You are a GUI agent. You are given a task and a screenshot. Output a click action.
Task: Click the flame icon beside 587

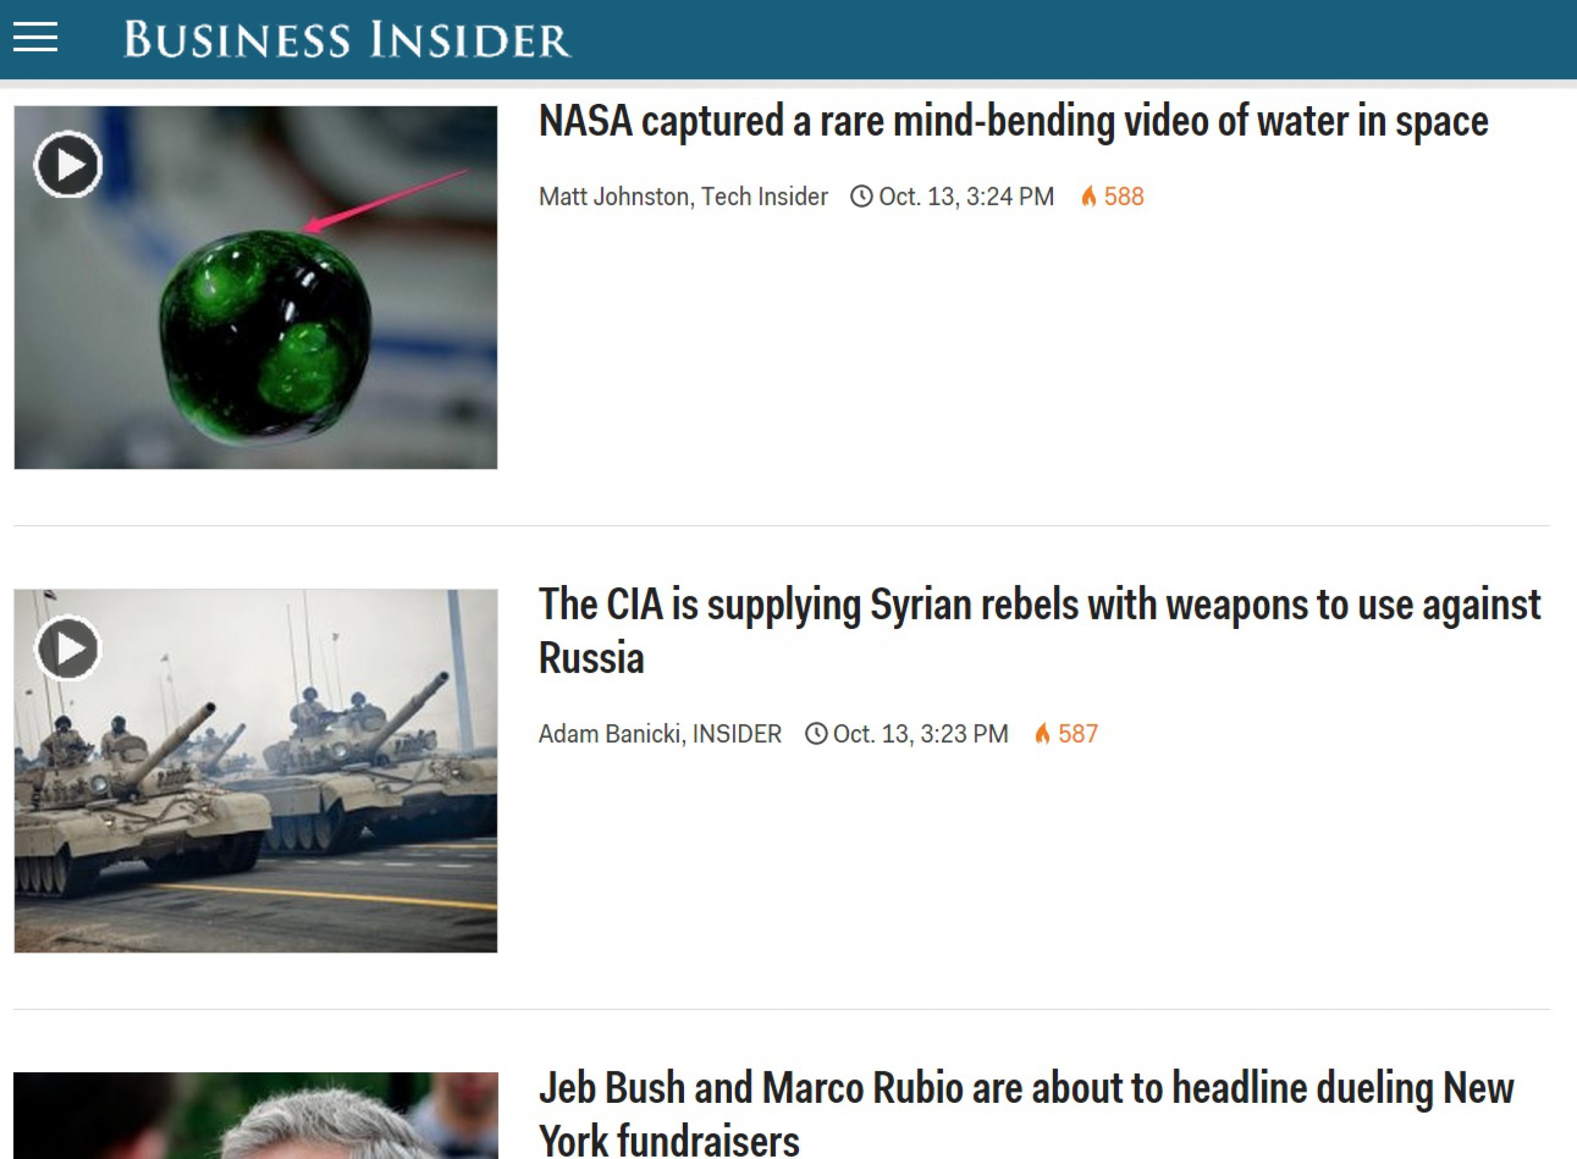click(1043, 734)
